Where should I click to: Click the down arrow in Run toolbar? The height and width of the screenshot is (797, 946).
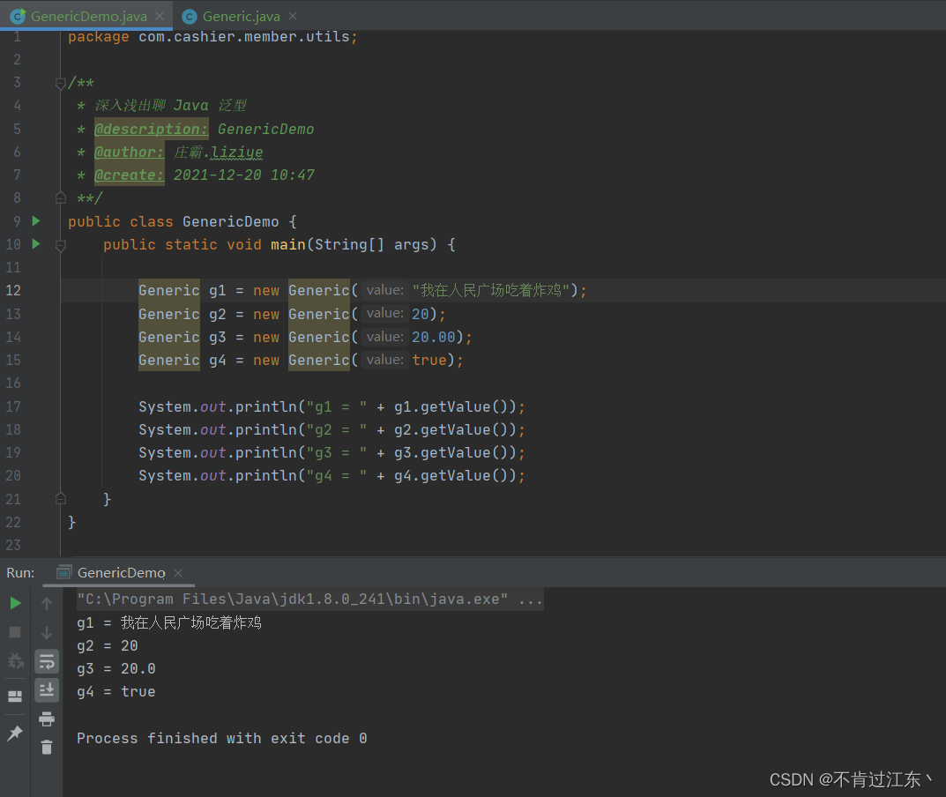tap(47, 632)
